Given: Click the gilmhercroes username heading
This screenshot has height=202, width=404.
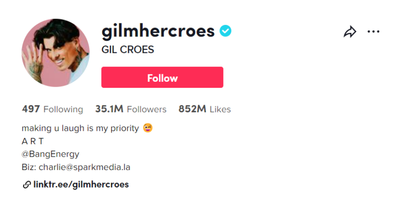Looking at the screenshot, I should pyautogui.click(x=158, y=31).
